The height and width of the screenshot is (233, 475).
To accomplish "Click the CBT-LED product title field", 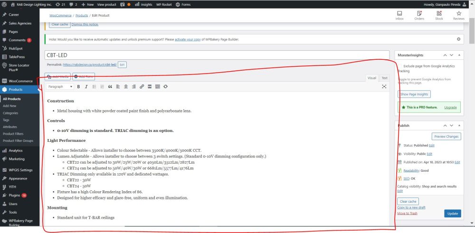I will [x=218, y=55].
